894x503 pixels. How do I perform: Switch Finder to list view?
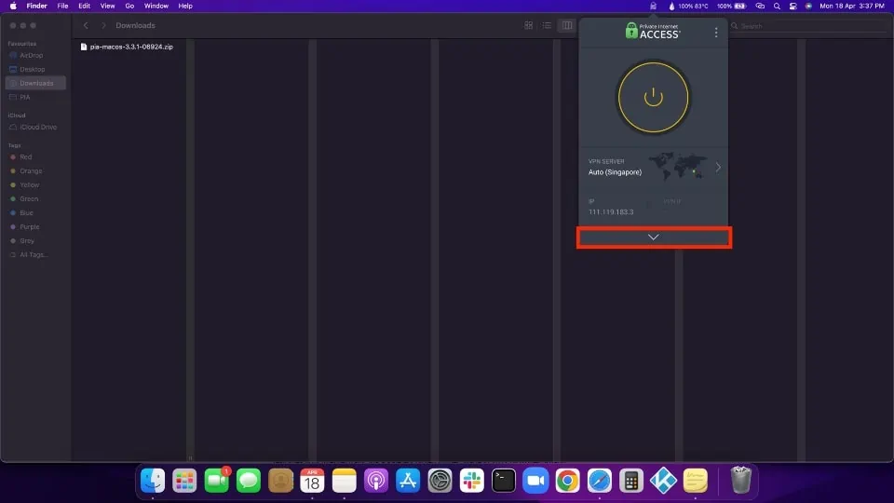(x=547, y=26)
